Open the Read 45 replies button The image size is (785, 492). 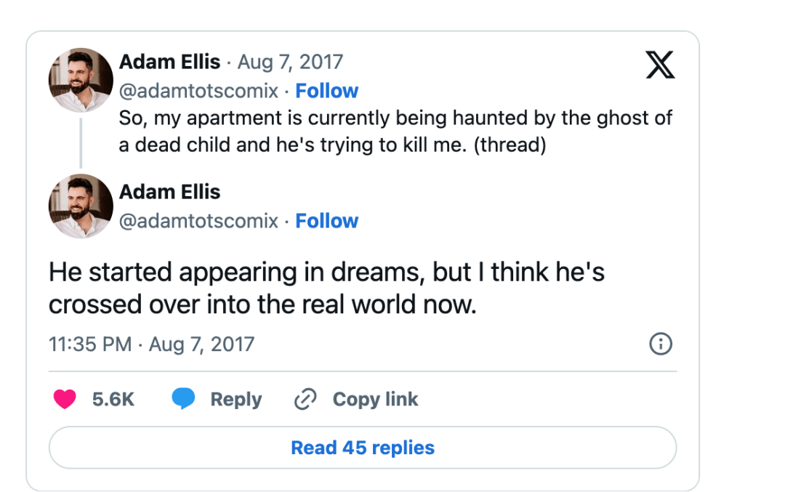[x=363, y=448]
